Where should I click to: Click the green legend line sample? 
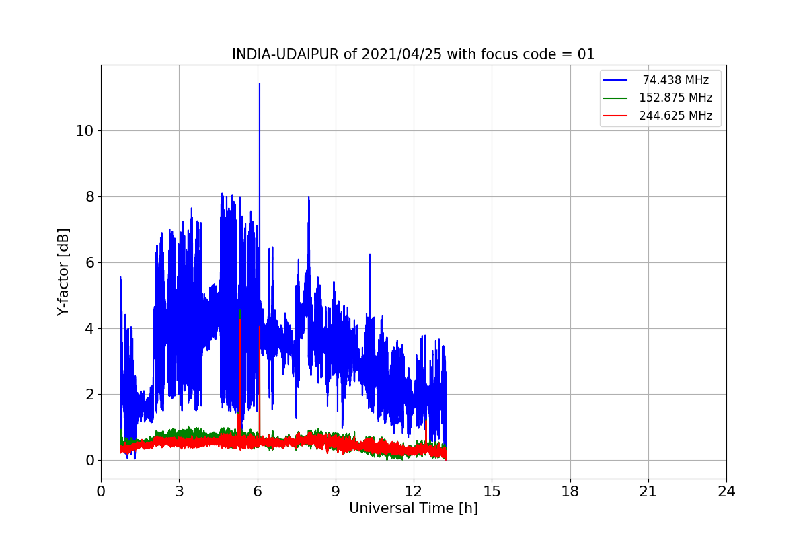[615, 98]
